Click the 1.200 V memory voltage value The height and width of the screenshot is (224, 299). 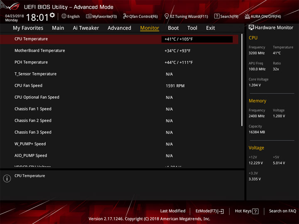[x=279, y=116]
